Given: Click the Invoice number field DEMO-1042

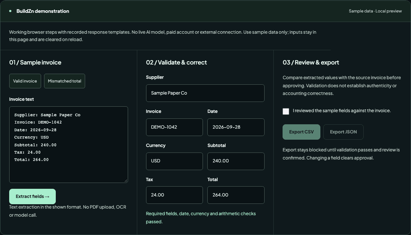Looking at the screenshot, I should pos(174,127).
